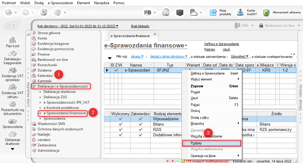Click the help question mark icon
The image size is (303, 163).
click(x=57, y=12)
